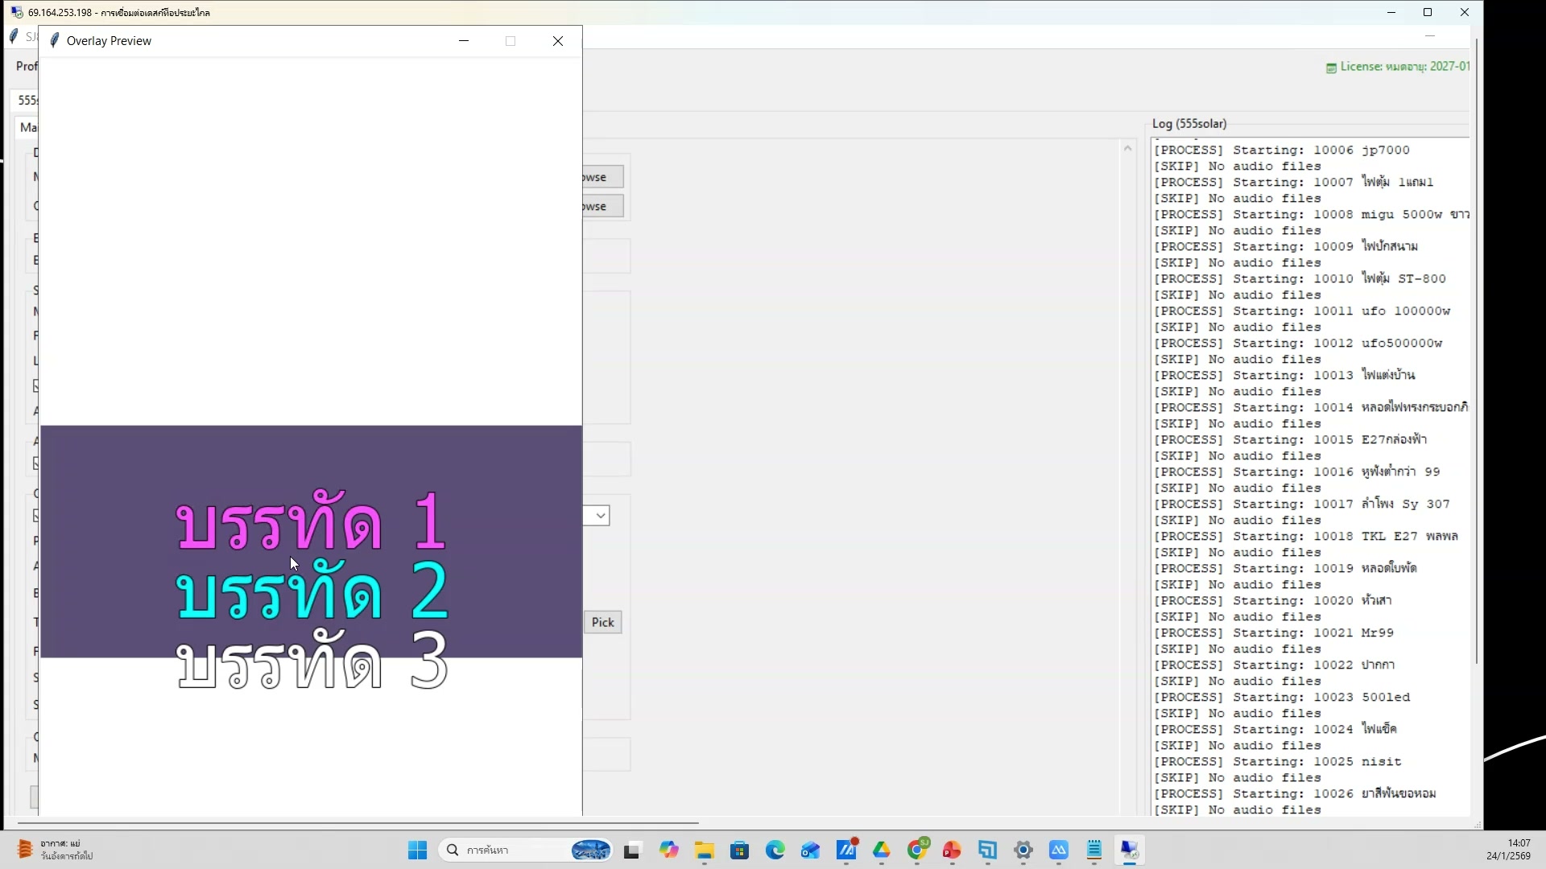This screenshot has height=869, width=1546.
Task: Select the Ma tab on the left panel
Action: pyautogui.click(x=27, y=127)
